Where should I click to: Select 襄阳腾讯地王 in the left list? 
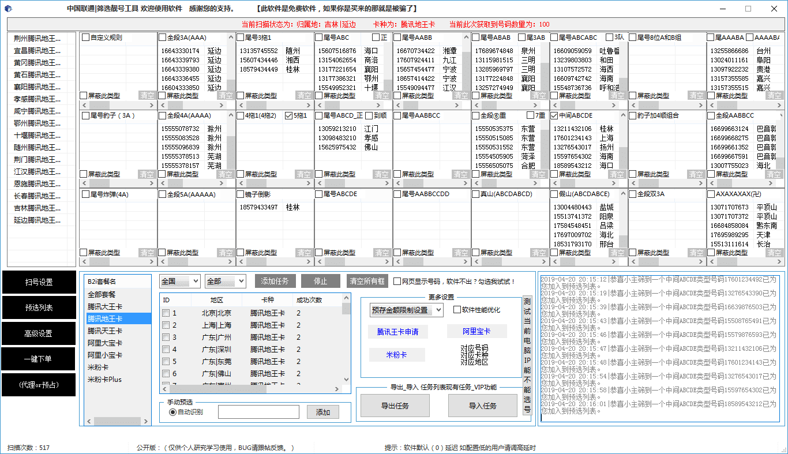click(37, 87)
